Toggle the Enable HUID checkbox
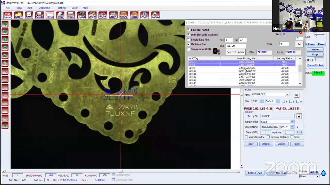This screenshot has width=330, height=185. coord(188,30)
